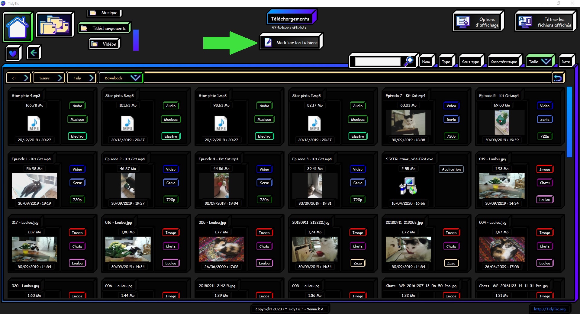Open the Vidéos folder shortcut

click(x=105, y=44)
